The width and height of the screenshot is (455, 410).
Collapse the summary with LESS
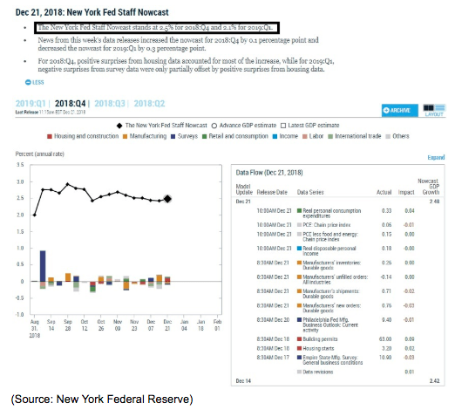(35, 82)
